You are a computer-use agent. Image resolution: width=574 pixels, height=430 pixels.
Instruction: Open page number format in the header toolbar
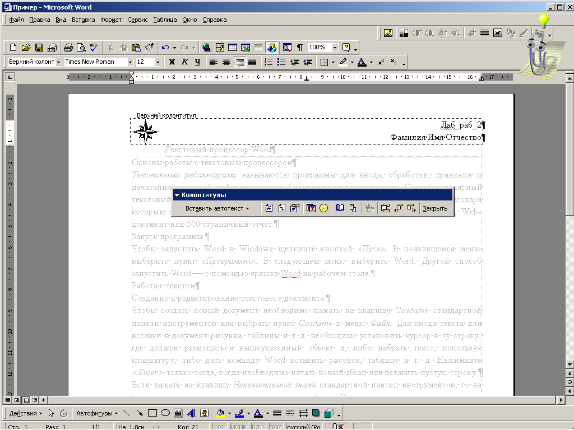[x=295, y=208]
